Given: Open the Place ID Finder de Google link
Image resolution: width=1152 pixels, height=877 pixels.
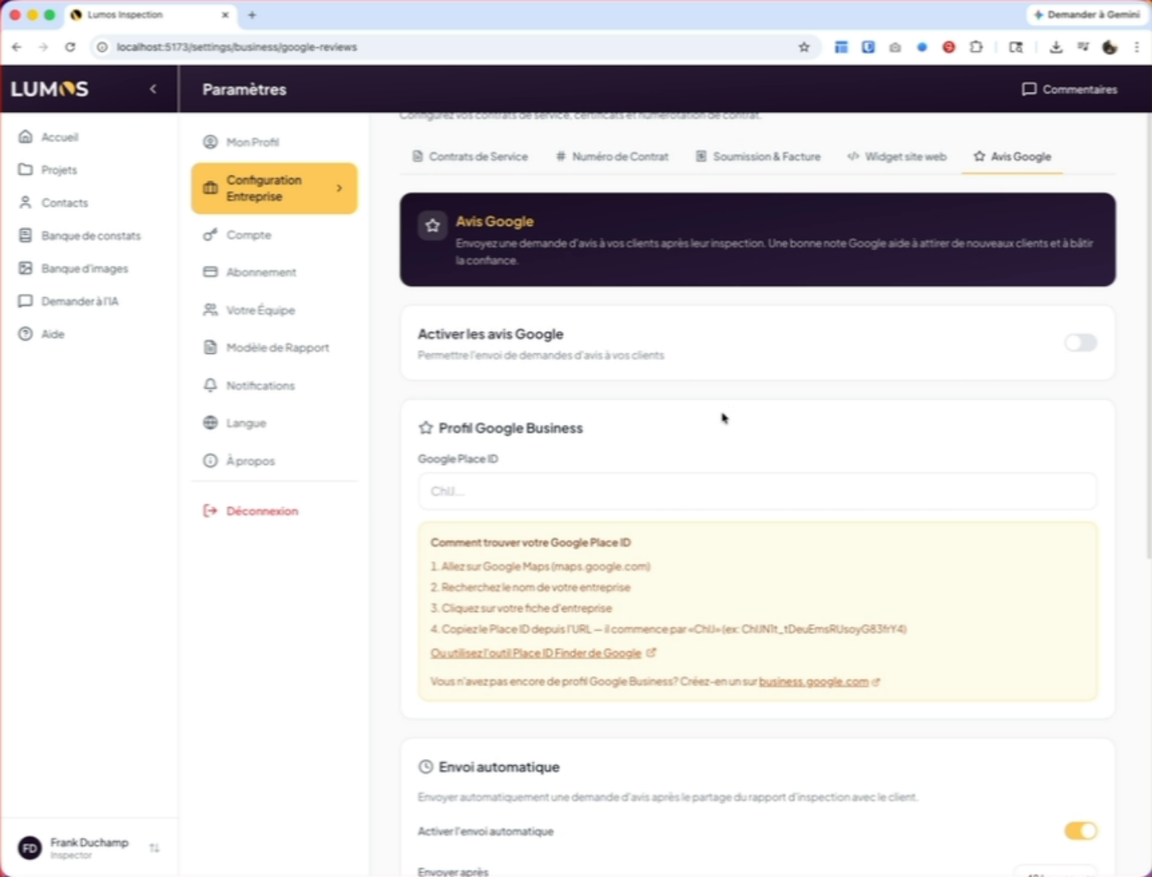Looking at the screenshot, I should click(536, 653).
